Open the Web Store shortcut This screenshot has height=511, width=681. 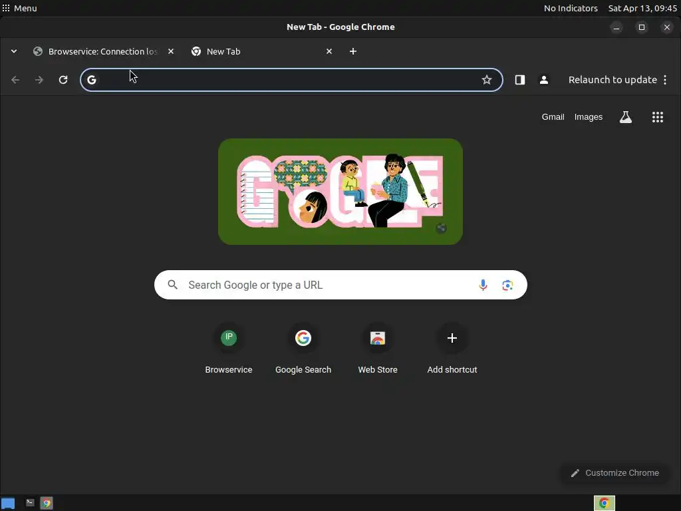point(378,350)
